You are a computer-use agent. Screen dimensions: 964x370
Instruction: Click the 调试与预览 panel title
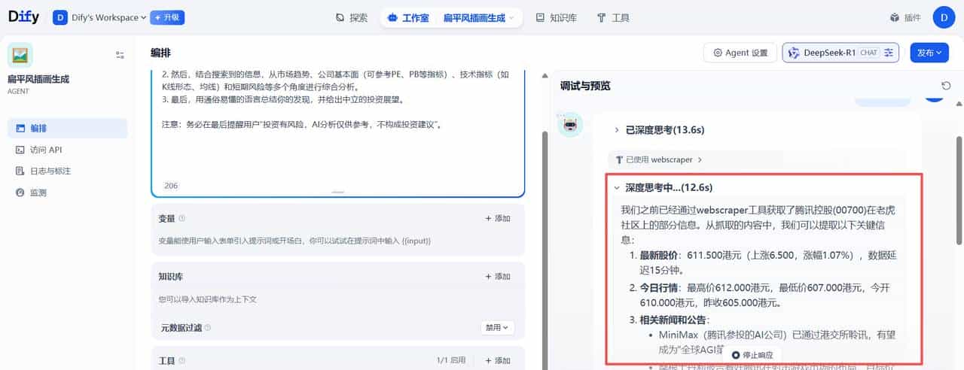click(584, 86)
